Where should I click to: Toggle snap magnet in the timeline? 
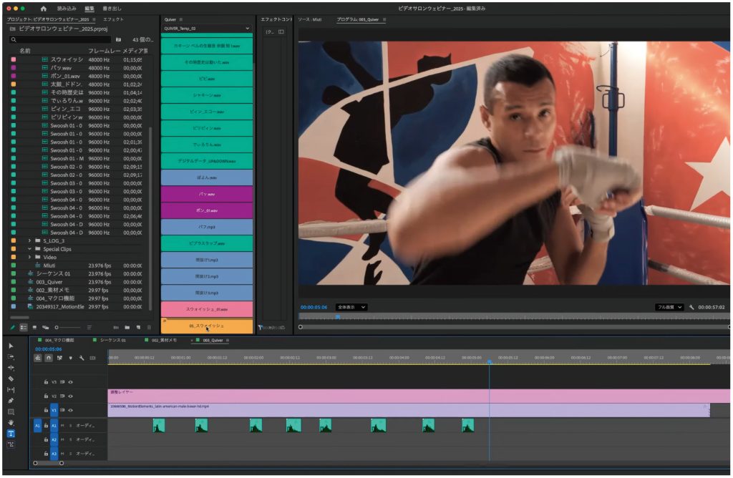click(x=49, y=358)
